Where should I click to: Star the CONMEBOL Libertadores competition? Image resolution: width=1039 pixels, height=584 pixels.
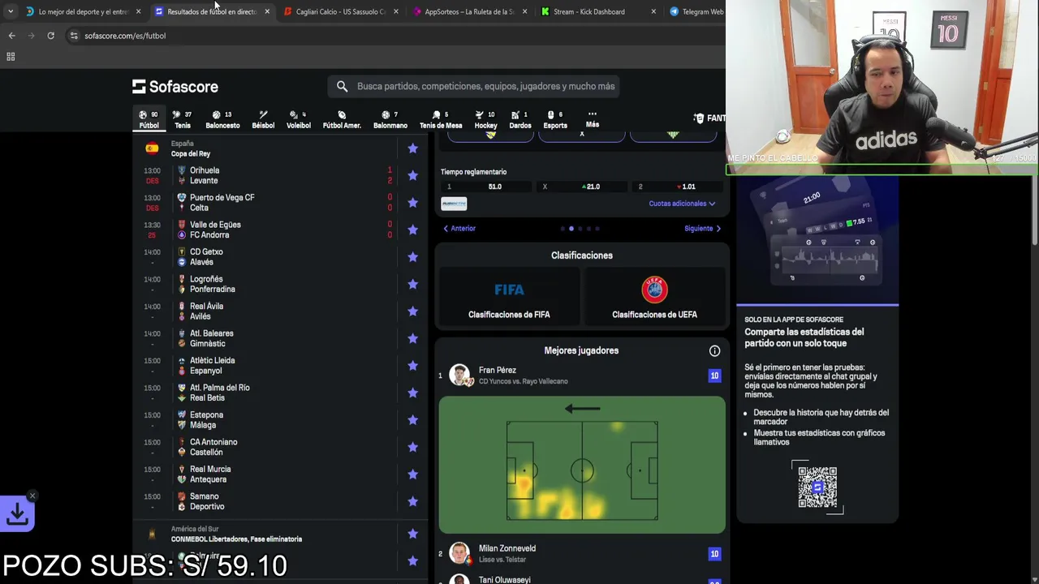[x=412, y=534]
